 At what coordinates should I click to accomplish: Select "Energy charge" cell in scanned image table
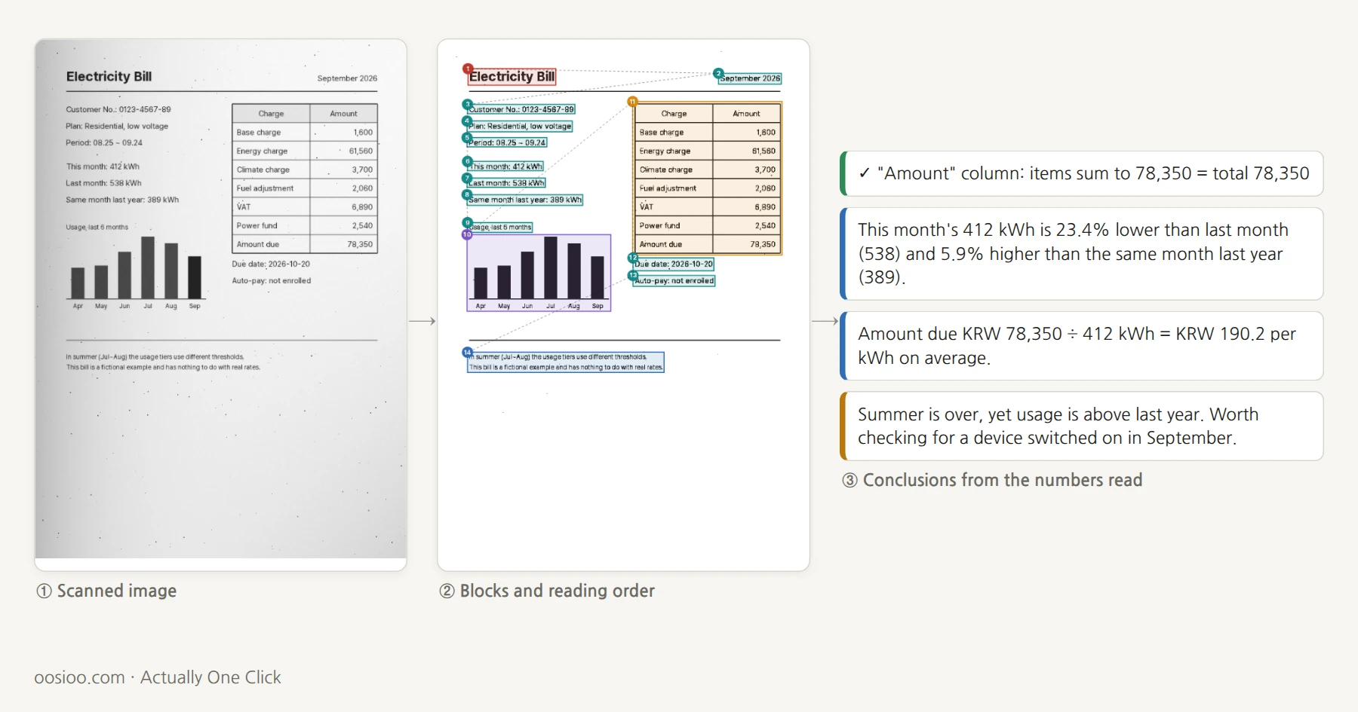(271, 151)
